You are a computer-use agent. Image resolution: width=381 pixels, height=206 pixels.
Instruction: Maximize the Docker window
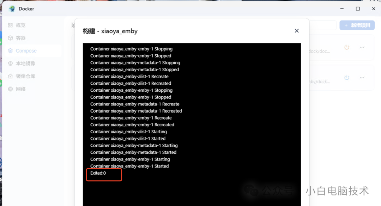[358, 9]
